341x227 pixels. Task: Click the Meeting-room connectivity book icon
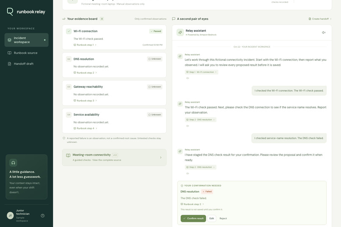tap(68, 155)
